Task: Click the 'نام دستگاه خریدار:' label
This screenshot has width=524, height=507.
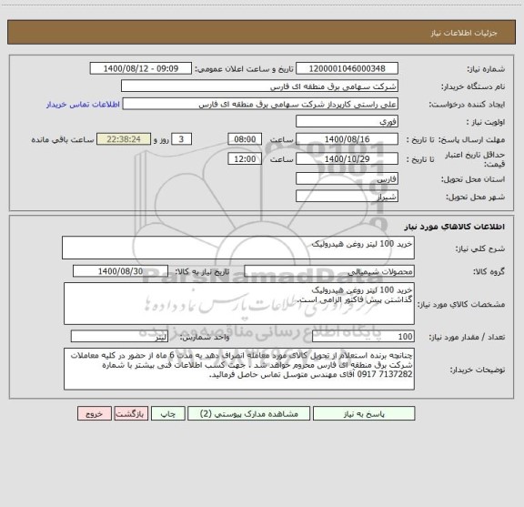Action: point(473,86)
